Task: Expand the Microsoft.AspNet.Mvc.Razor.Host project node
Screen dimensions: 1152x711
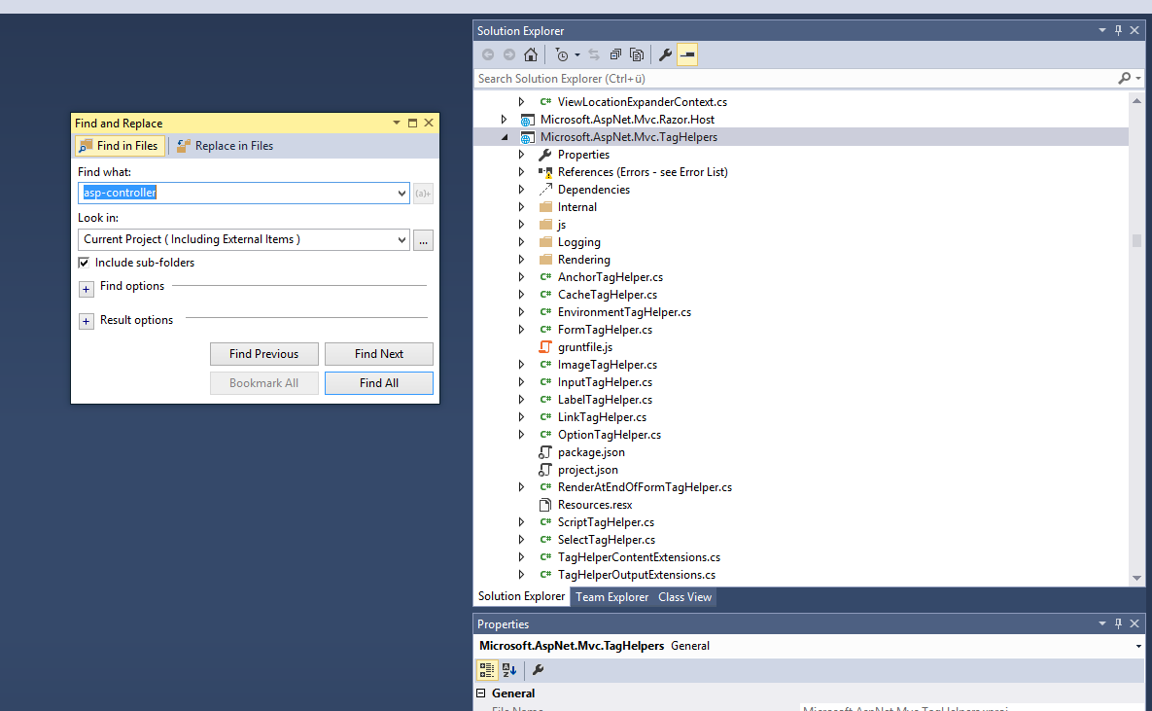Action: click(x=504, y=119)
